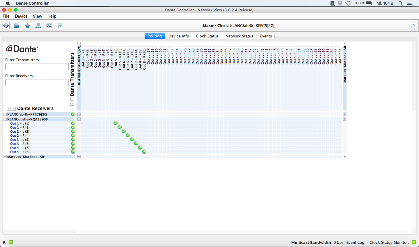Open Spotlight search in menu bar
The width and height of the screenshot is (419, 247).
tap(400, 3)
